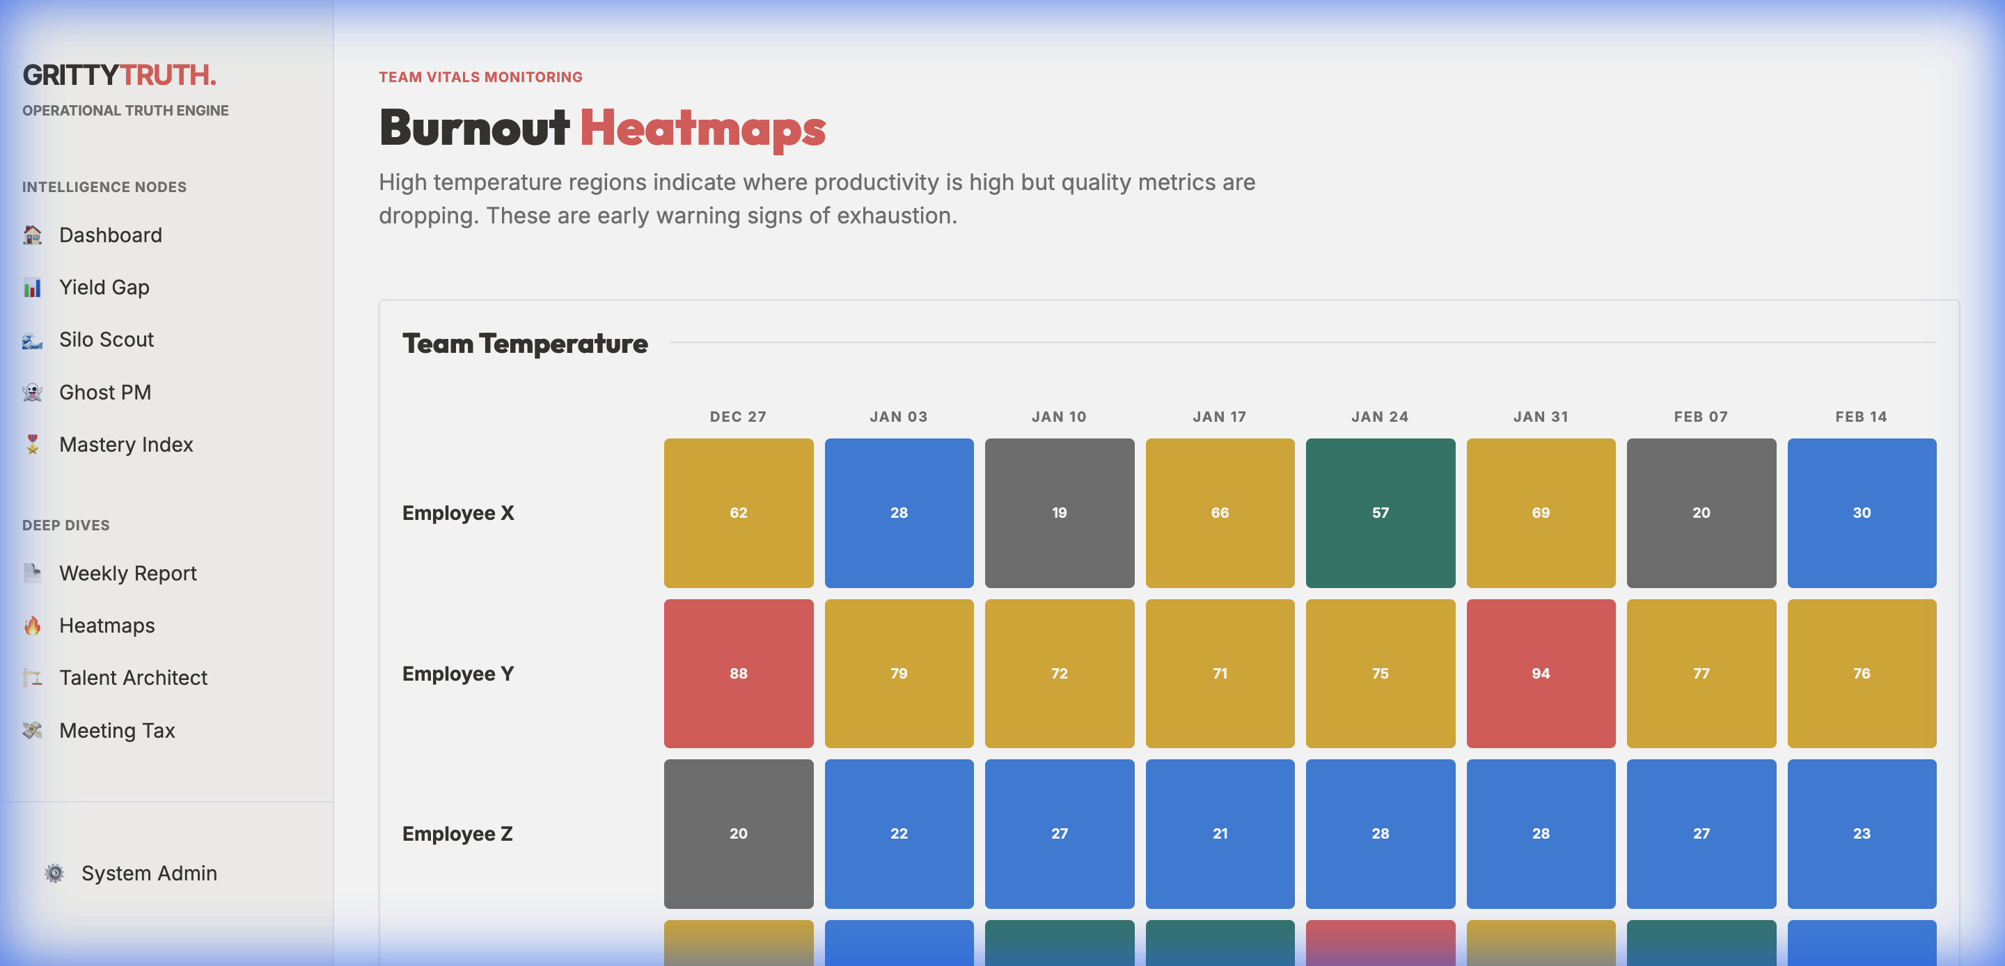Open the Weekly Report document icon
This screenshot has width=2005, height=966.
(x=31, y=573)
